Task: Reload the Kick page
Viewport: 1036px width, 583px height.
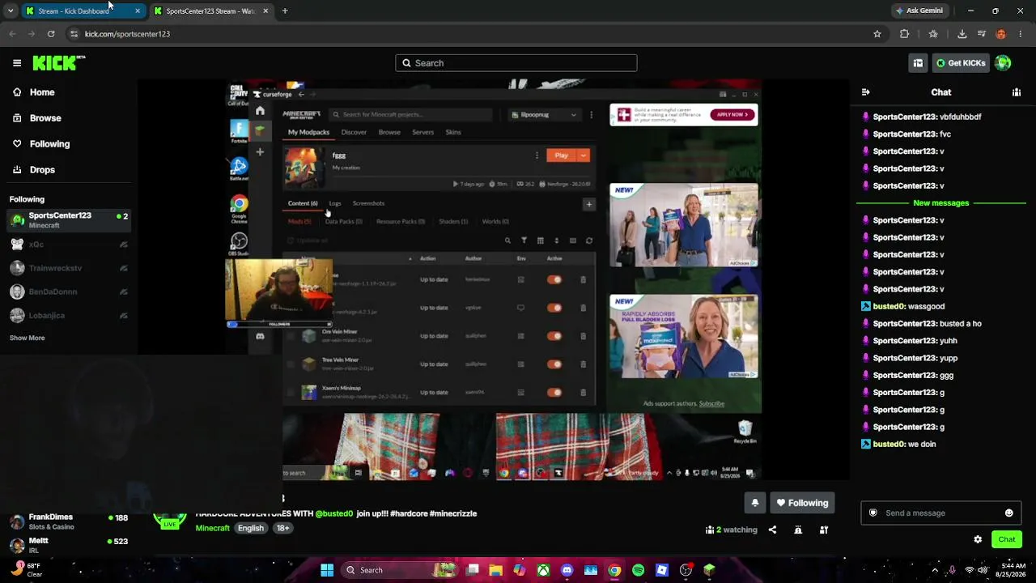Action: [x=51, y=34]
